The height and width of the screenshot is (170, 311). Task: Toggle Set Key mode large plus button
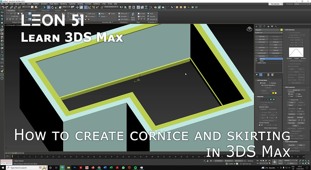(275, 162)
